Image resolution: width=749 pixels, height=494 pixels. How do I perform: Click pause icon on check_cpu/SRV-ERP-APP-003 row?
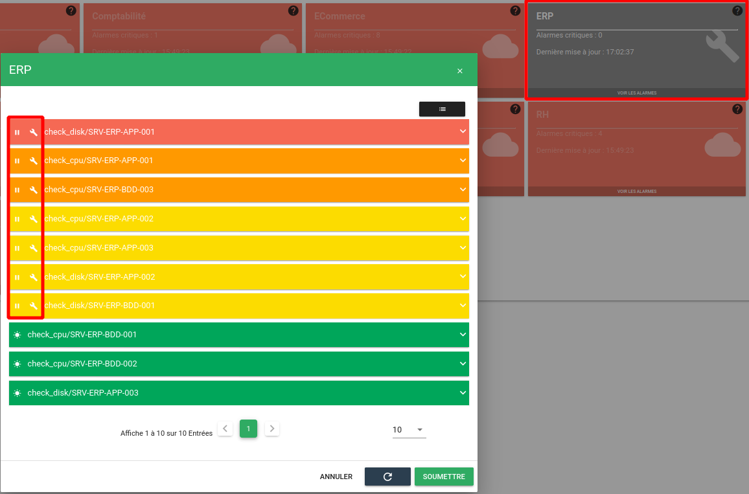click(17, 248)
